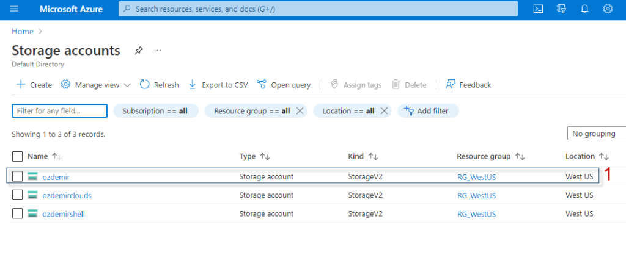Open the portal settings gear

608,9
